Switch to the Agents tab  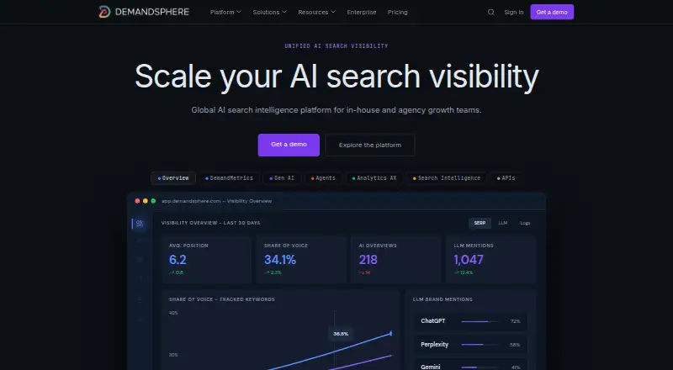click(x=323, y=178)
